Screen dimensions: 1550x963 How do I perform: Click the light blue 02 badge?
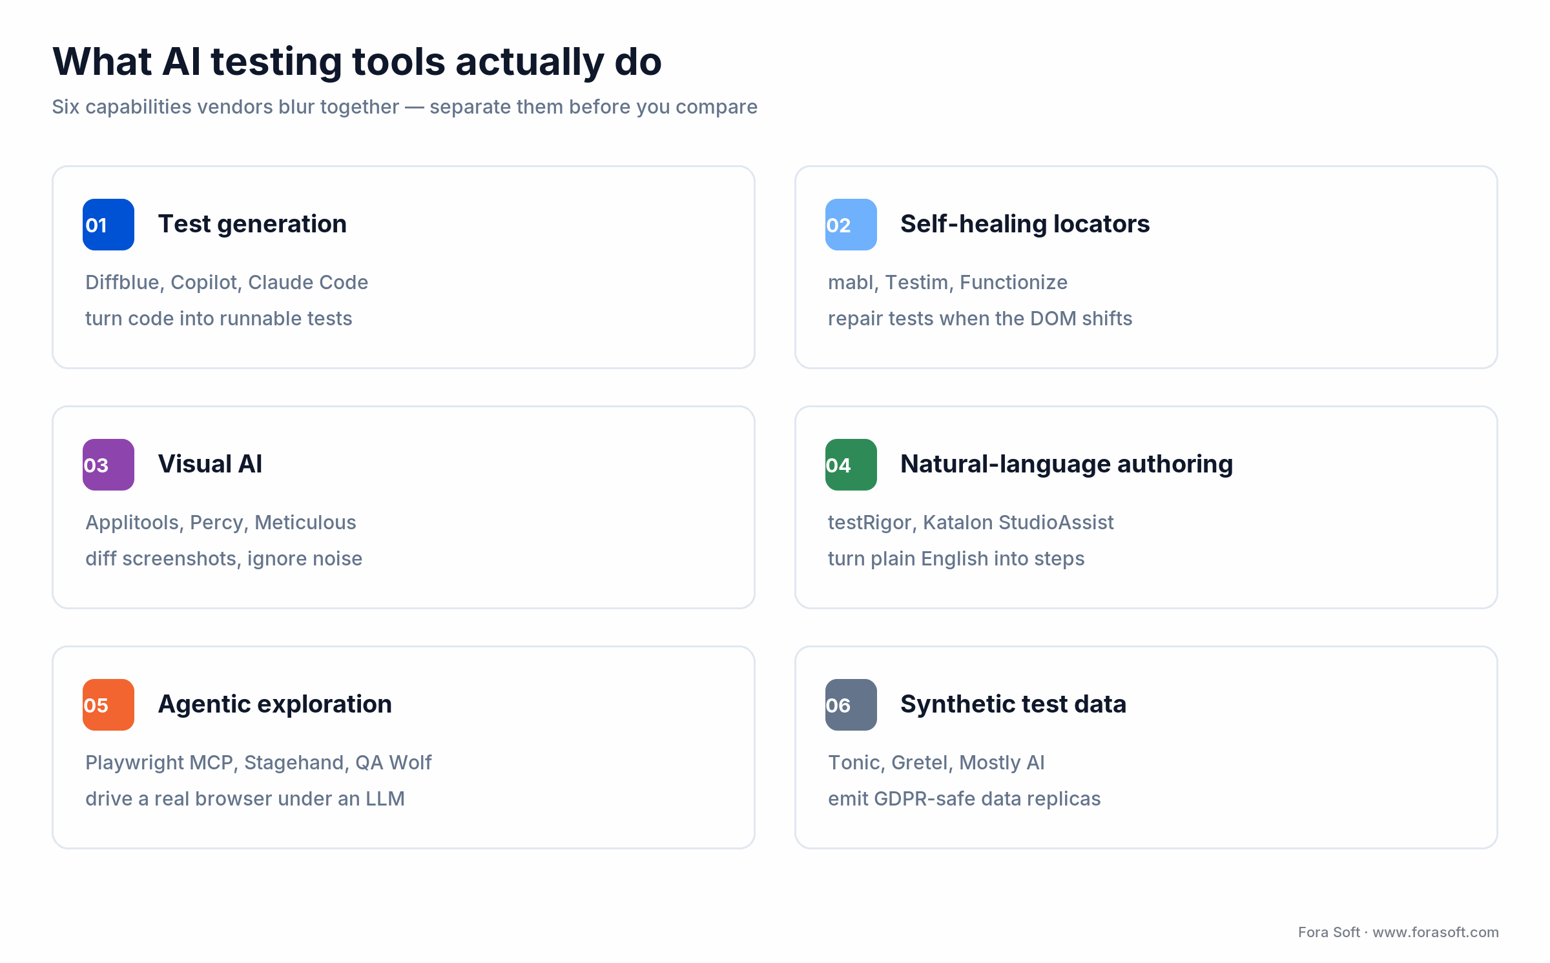[x=851, y=225]
